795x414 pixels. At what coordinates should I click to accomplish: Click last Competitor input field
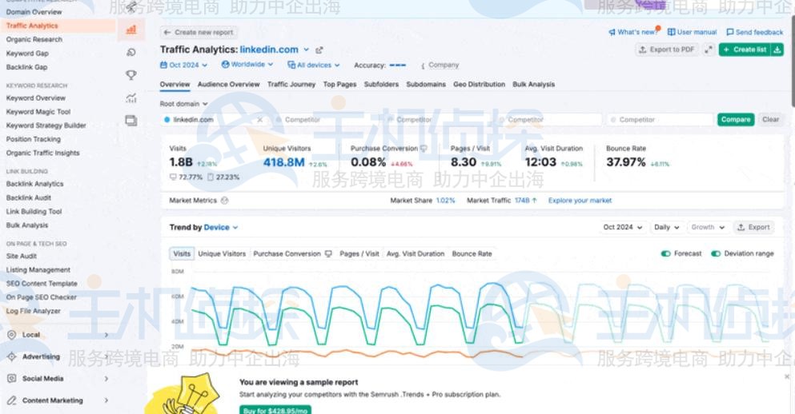click(x=660, y=120)
